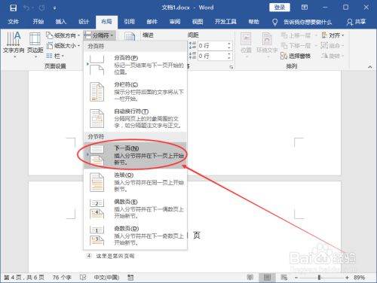This screenshot has height=283, width=377.
Task: Switch to web layout view icon
Action: pos(284,277)
